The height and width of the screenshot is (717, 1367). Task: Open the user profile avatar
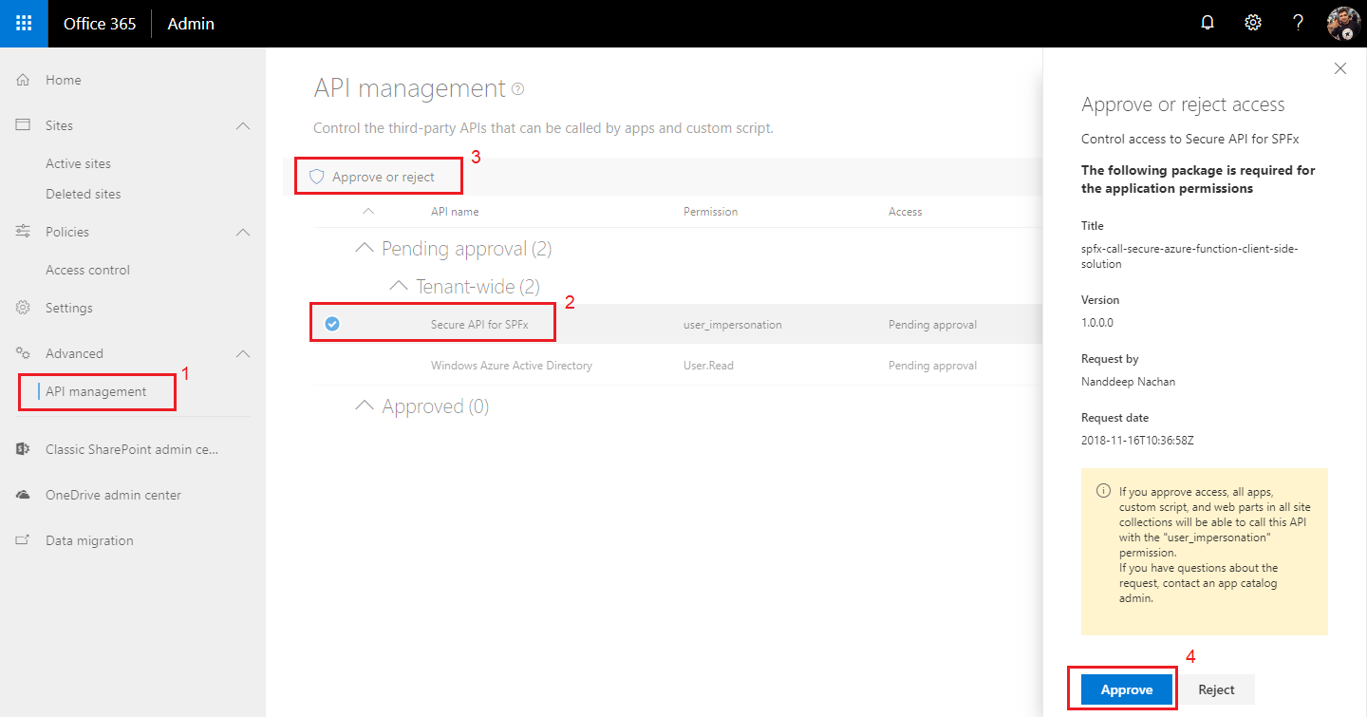point(1344,24)
